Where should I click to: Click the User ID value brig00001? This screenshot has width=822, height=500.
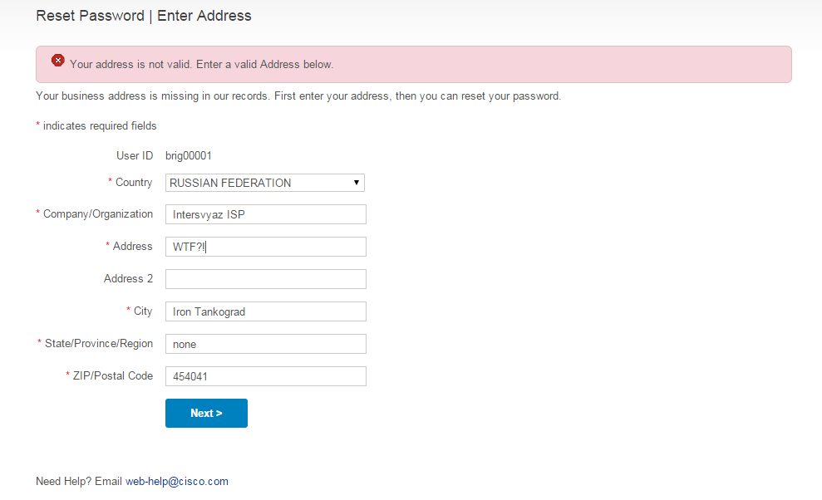[188, 155]
